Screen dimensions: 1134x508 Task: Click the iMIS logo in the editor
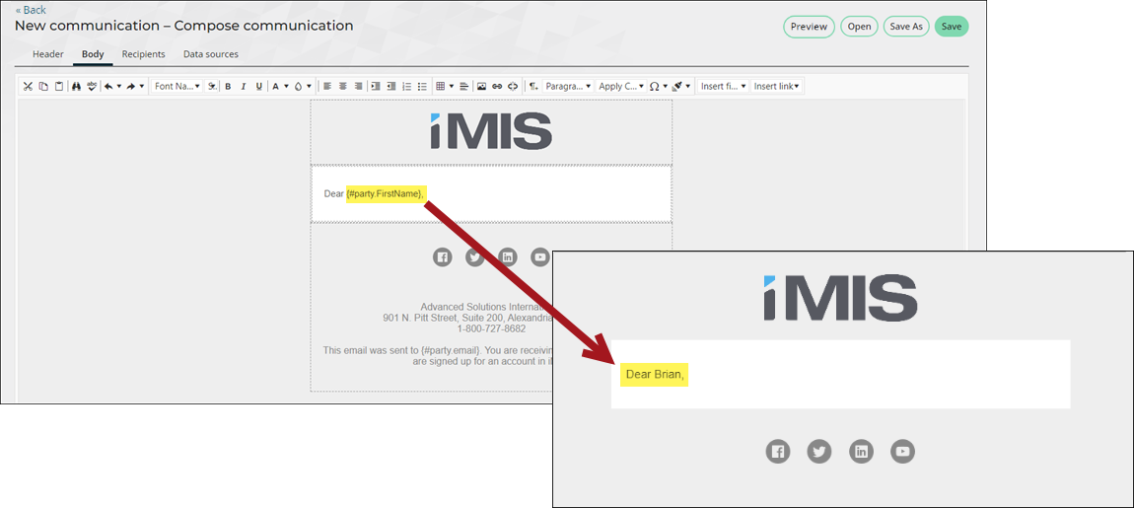[491, 131]
